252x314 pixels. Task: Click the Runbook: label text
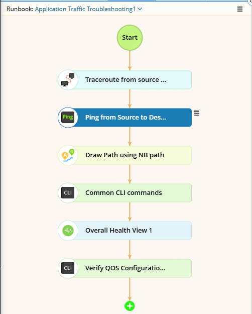pyautogui.click(x=20, y=9)
